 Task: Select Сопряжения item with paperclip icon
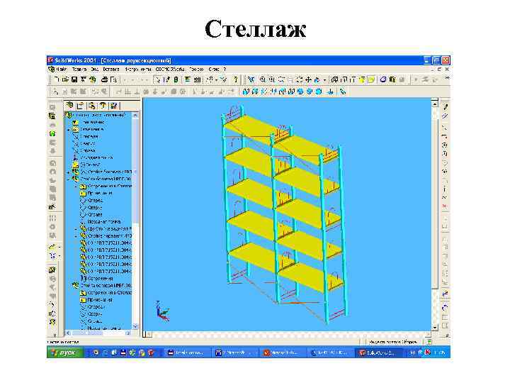tap(97, 279)
